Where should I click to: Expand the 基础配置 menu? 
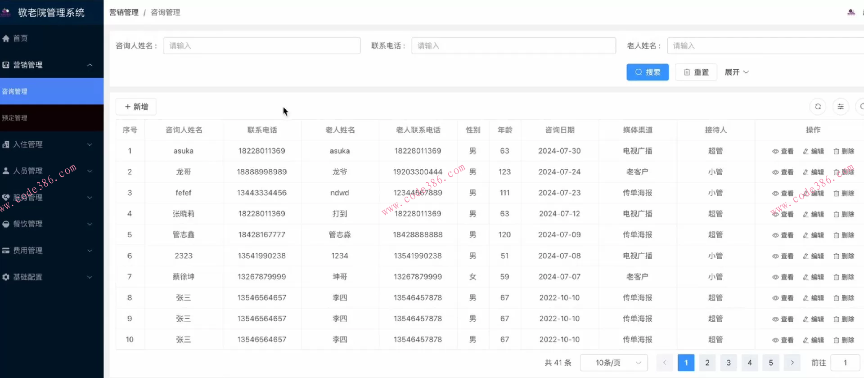tap(52, 277)
